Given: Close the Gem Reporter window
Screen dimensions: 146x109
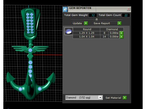Looking at the screenshot, I should click(x=128, y=9).
